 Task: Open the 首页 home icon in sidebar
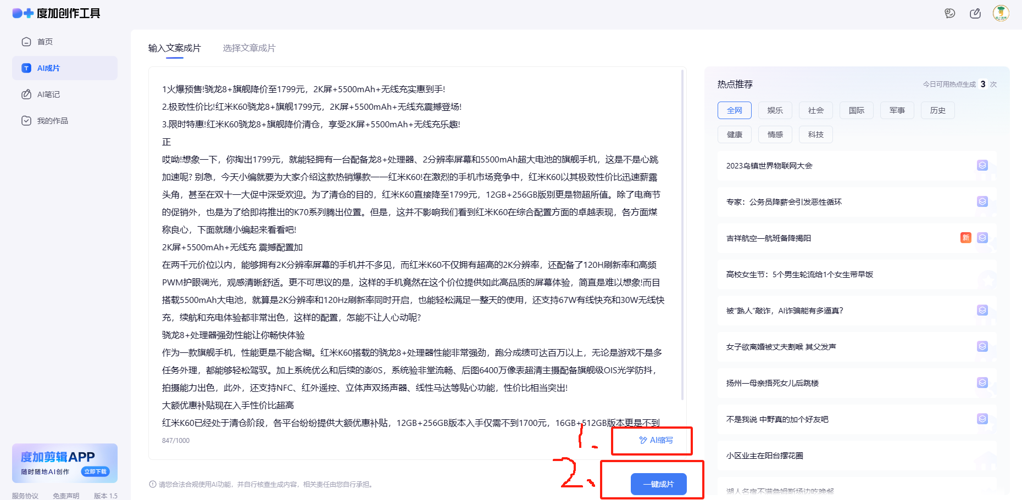pos(26,41)
